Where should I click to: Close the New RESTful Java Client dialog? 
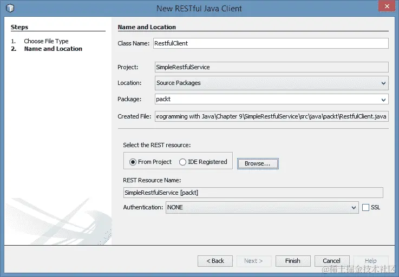point(387,6)
